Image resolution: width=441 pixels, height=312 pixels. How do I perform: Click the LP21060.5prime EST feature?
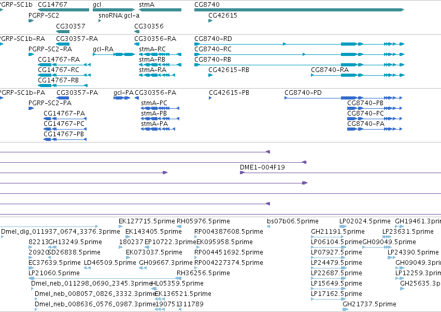pos(104,278)
